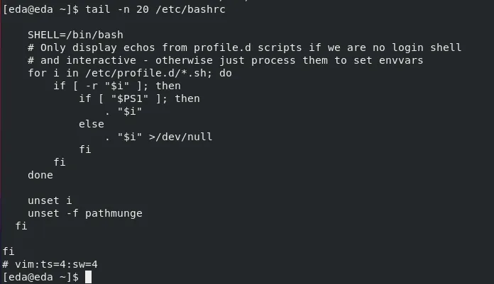This screenshot has width=494, height=284.
Task: Click the word "pathmunge"
Action: pos(114,213)
